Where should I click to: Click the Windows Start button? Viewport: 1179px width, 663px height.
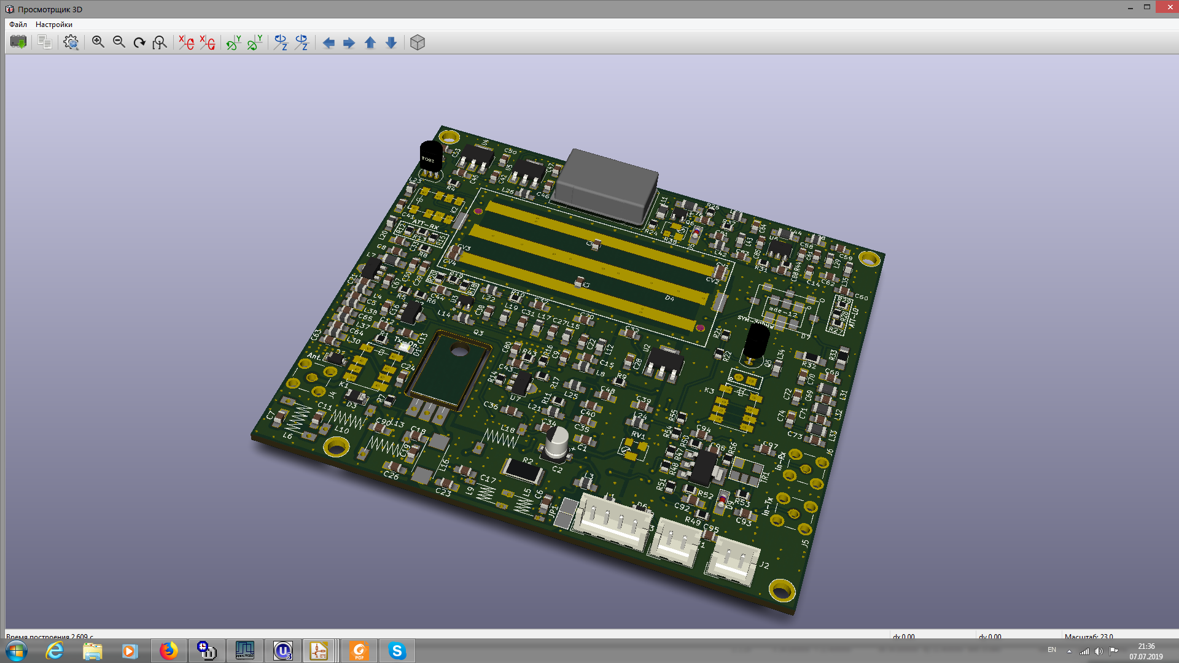[x=17, y=651]
